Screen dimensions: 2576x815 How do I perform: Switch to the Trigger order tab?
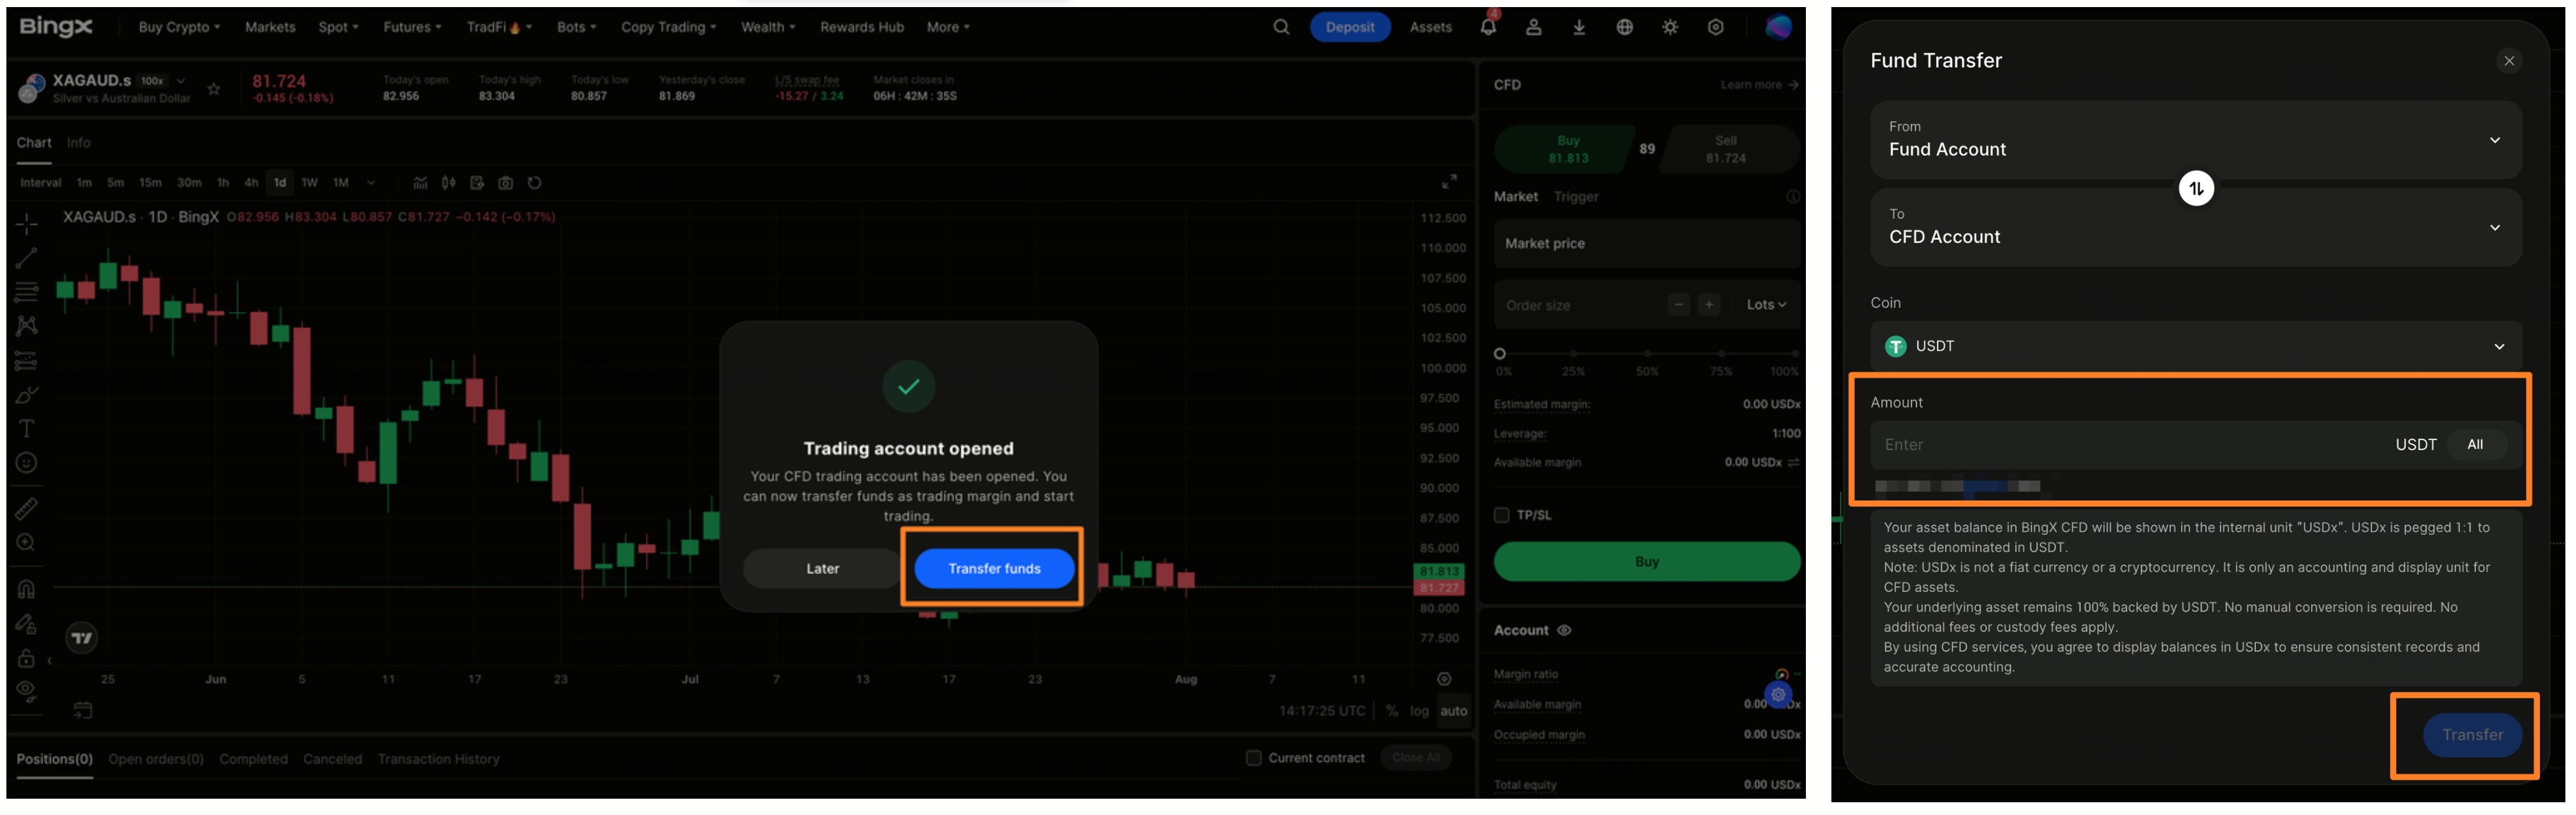pyautogui.click(x=1576, y=197)
